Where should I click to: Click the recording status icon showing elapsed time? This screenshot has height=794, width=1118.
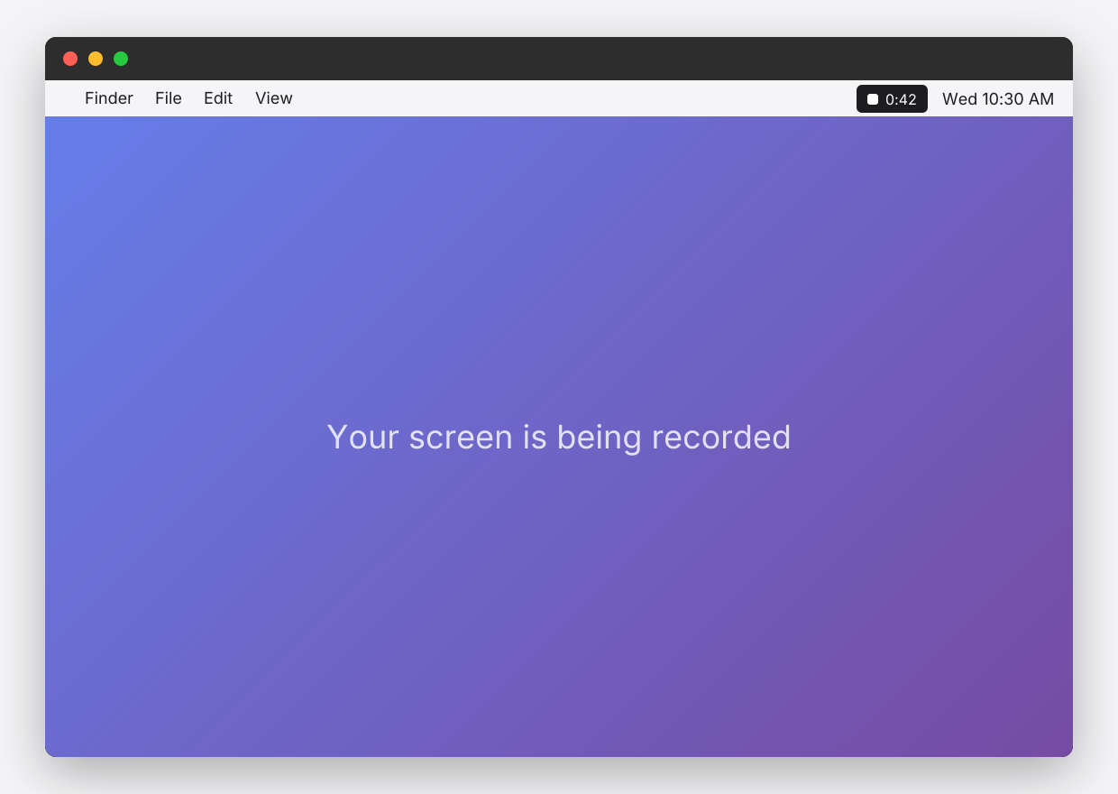point(892,99)
